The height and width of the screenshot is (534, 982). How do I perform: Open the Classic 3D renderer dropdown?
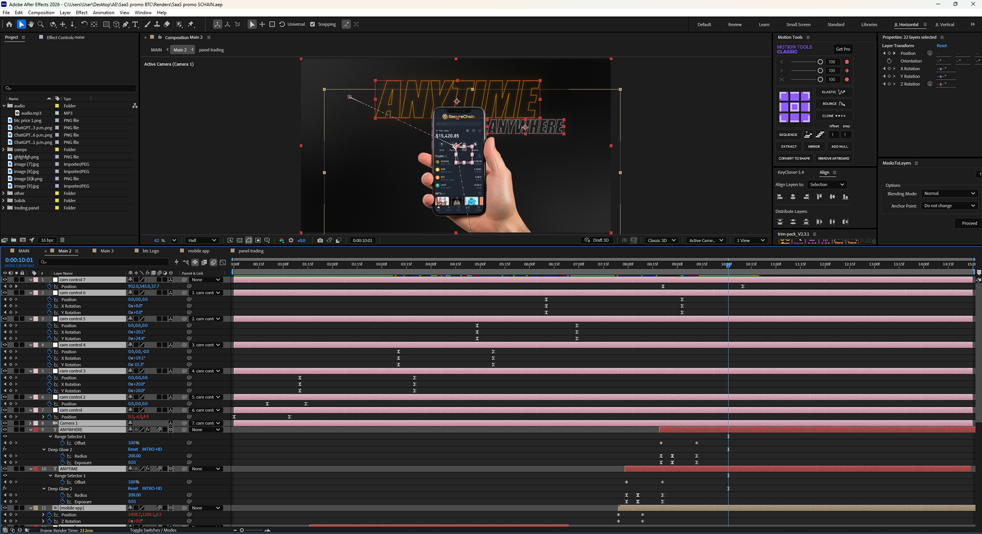click(x=662, y=240)
